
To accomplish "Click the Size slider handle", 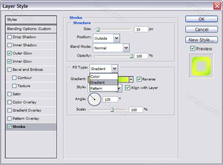I will [98, 29].
